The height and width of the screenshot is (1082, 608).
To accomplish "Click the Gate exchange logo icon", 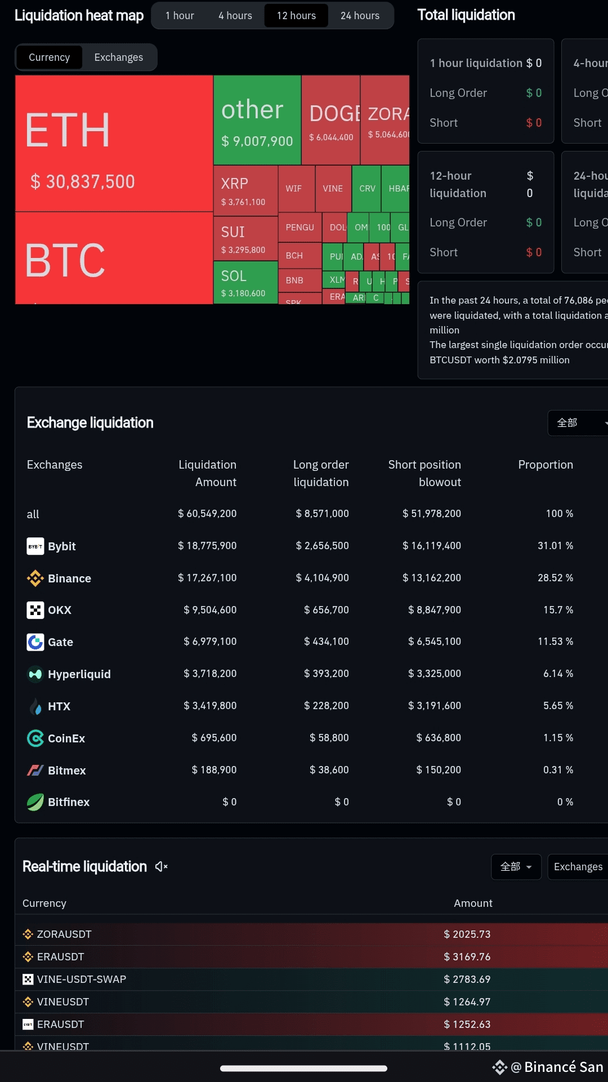I will tap(35, 642).
